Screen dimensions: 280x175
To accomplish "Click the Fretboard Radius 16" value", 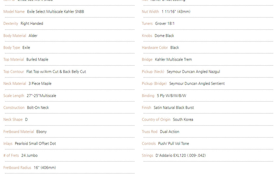I will 45,168.
